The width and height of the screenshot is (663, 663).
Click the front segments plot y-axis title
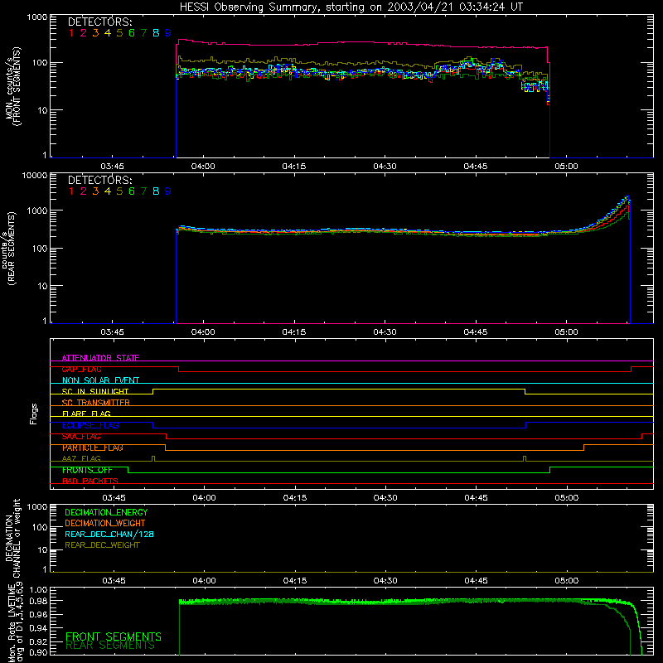pos(12,86)
